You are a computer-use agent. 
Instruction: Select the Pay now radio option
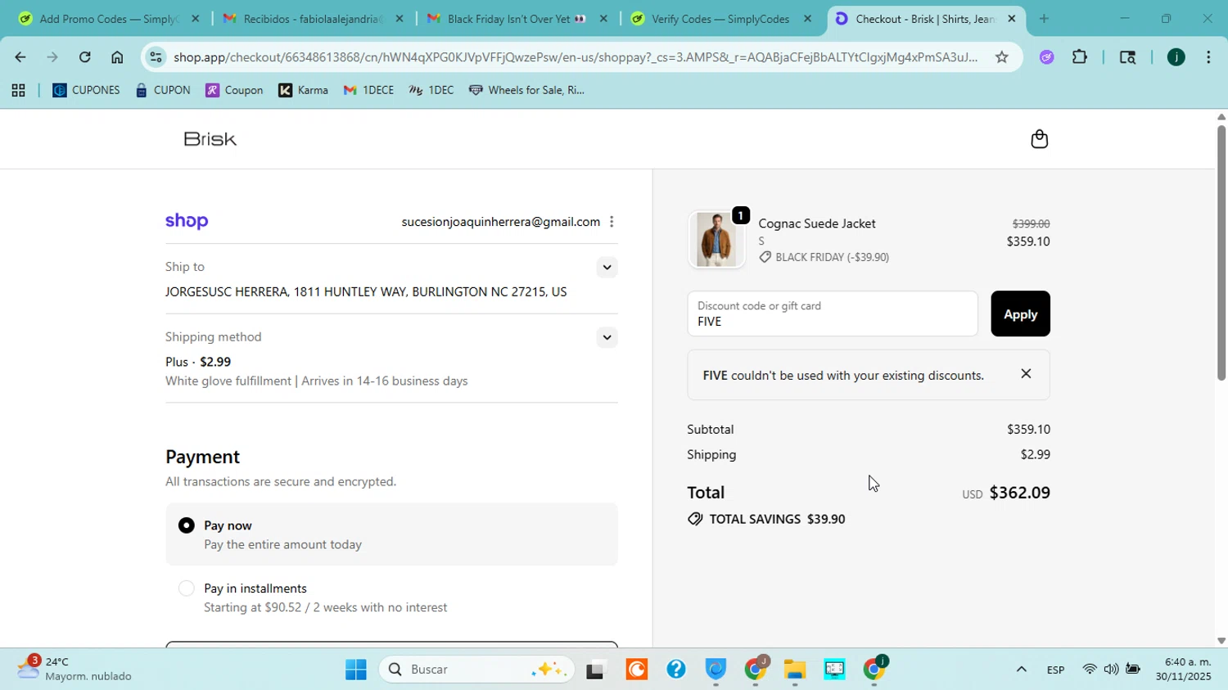[187, 525]
